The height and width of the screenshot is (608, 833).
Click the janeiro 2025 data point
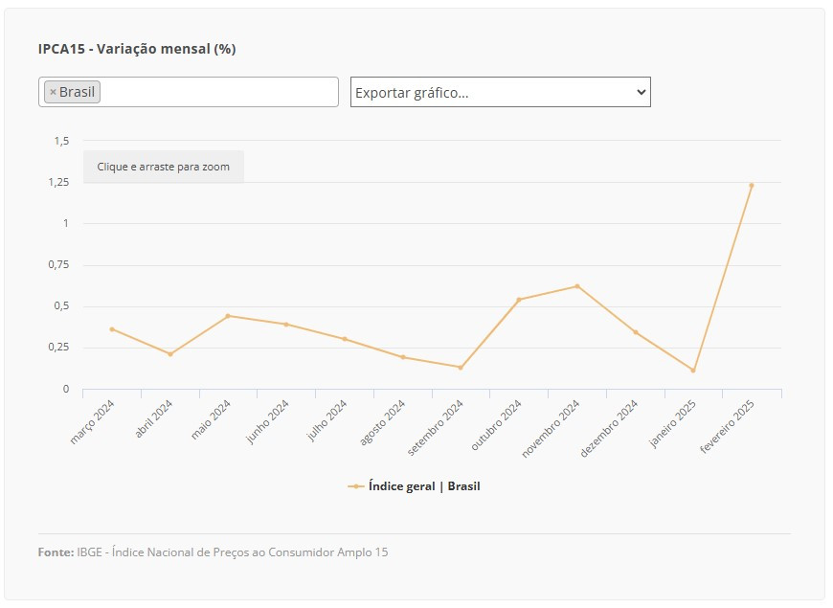tap(693, 371)
